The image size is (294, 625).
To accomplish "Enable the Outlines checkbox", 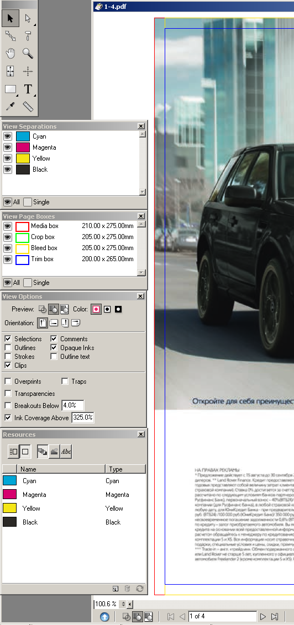I will pyautogui.click(x=8, y=348).
